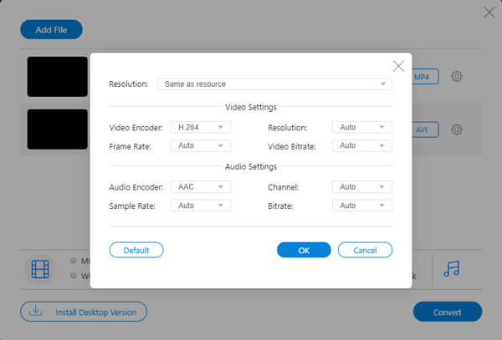The image size is (502, 340).
Task: Expand the Channel dropdown
Action: coord(361,187)
